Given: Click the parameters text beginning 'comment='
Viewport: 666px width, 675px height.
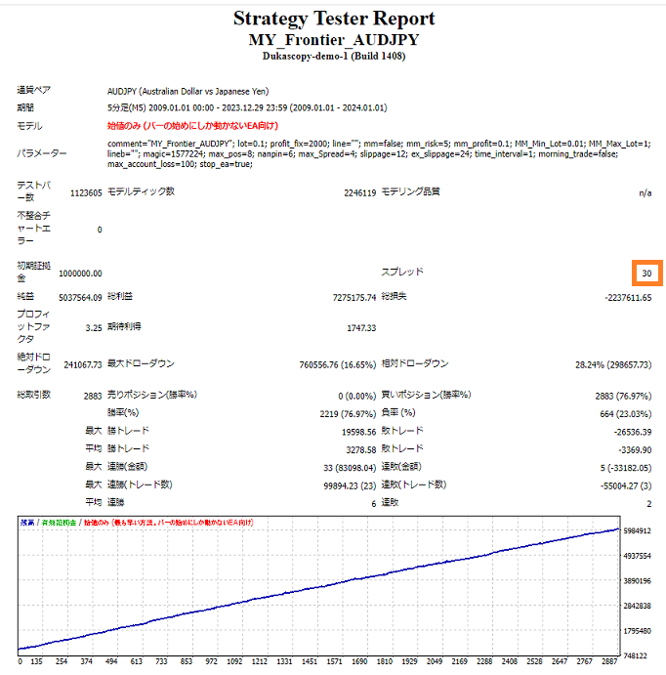Looking at the screenshot, I should (x=379, y=153).
